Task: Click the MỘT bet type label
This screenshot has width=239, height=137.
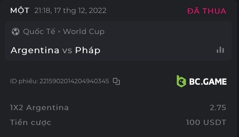Action: [x=20, y=11]
